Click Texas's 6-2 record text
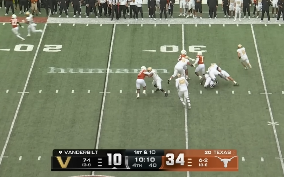Image resolution: width=284 pixels, height=177 pixels. pyautogui.click(x=203, y=160)
